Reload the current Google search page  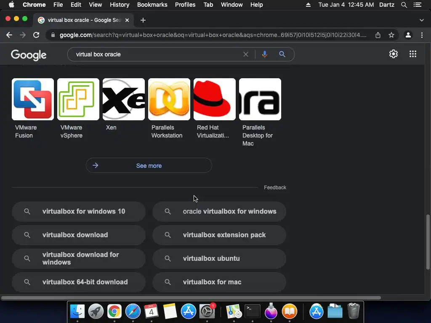tap(36, 35)
